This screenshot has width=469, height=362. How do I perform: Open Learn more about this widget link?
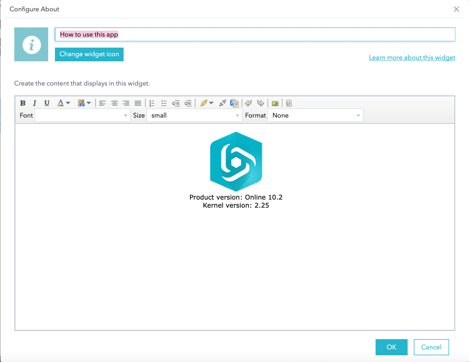point(412,58)
